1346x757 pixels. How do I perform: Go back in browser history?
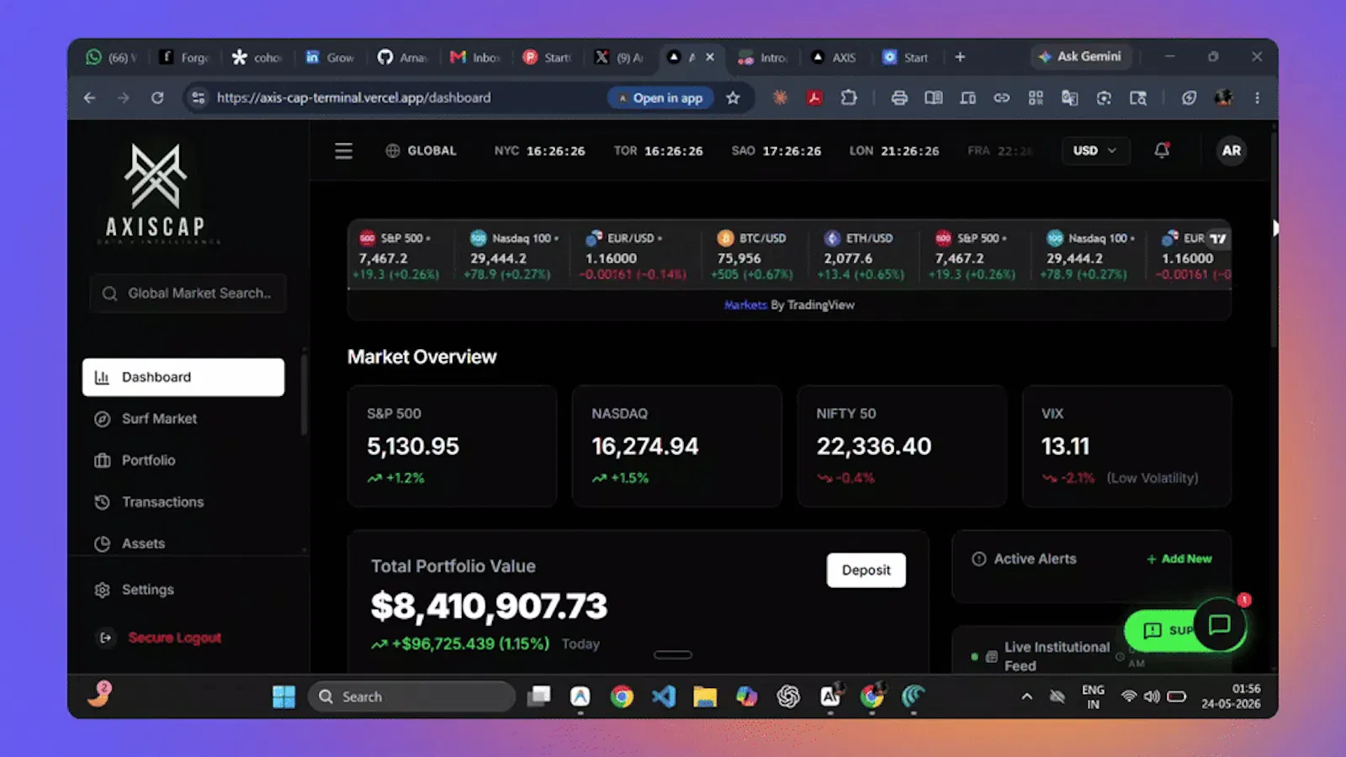click(89, 98)
